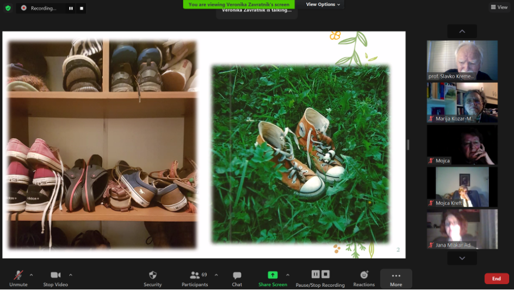Open the View Options dropdown

point(323,4)
